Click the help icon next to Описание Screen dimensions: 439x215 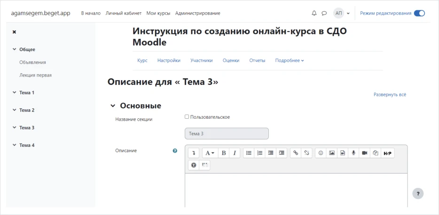tap(175, 151)
